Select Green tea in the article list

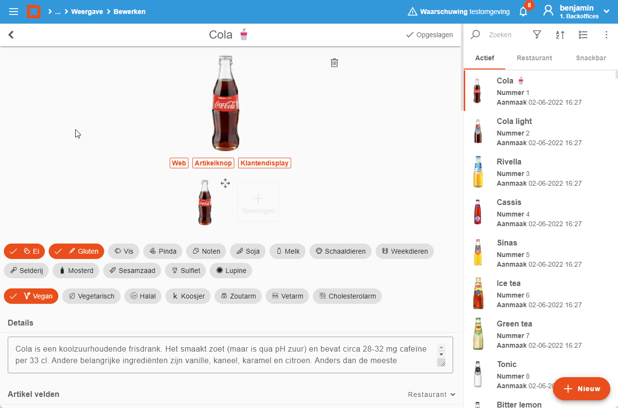coord(540,334)
